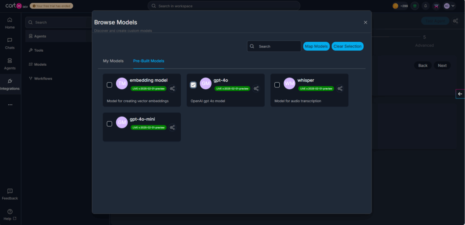Click the arrow panel toggle on right edge
The image size is (465, 225).
(x=460, y=94)
